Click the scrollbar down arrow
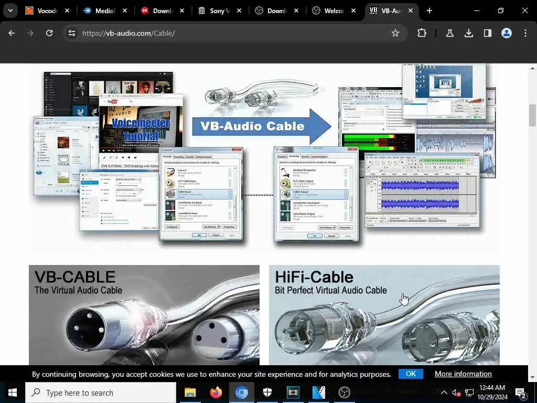 pyautogui.click(x=532, y=377)
